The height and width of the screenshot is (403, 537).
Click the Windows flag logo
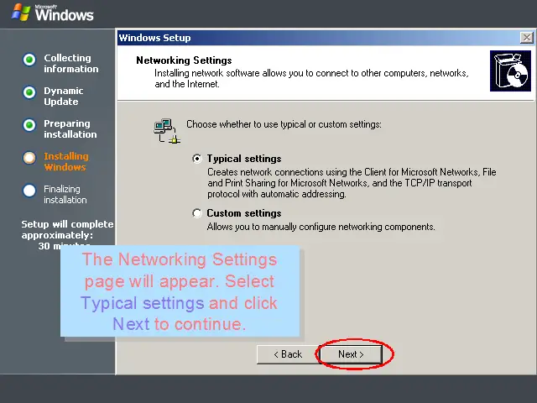(x=20, y=13)
